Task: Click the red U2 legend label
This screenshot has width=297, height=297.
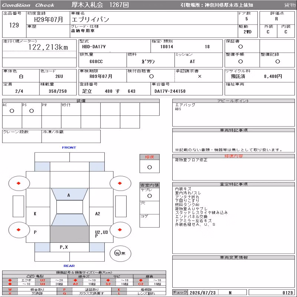Action: pyautogui.click(x=43, y=280)
